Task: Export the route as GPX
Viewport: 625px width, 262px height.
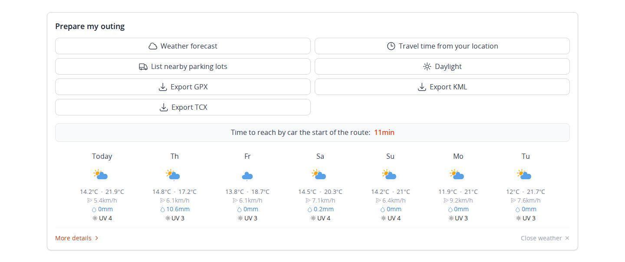Action: click(183, 87)
